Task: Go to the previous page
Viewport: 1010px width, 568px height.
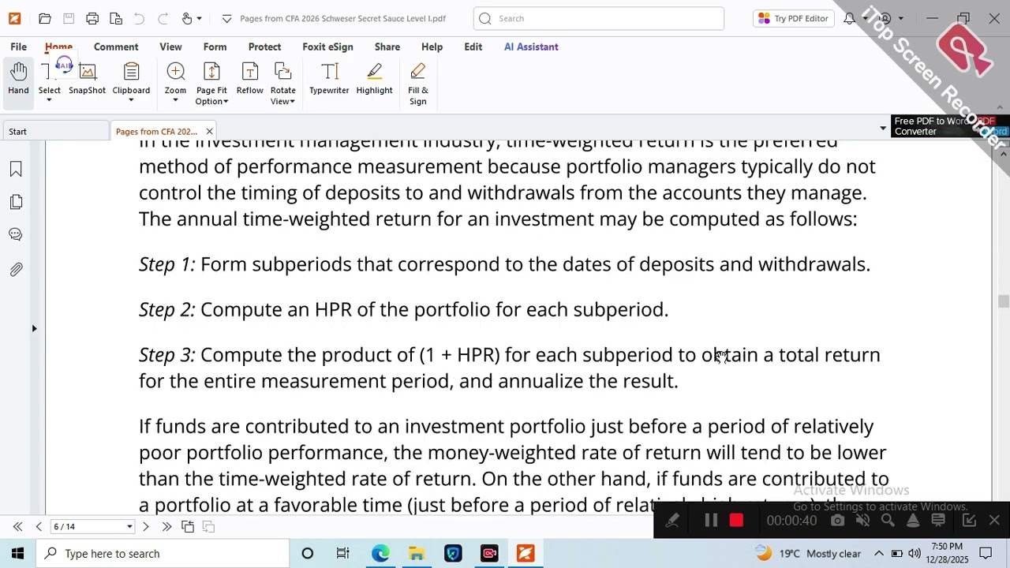Action: pos(38,526)
